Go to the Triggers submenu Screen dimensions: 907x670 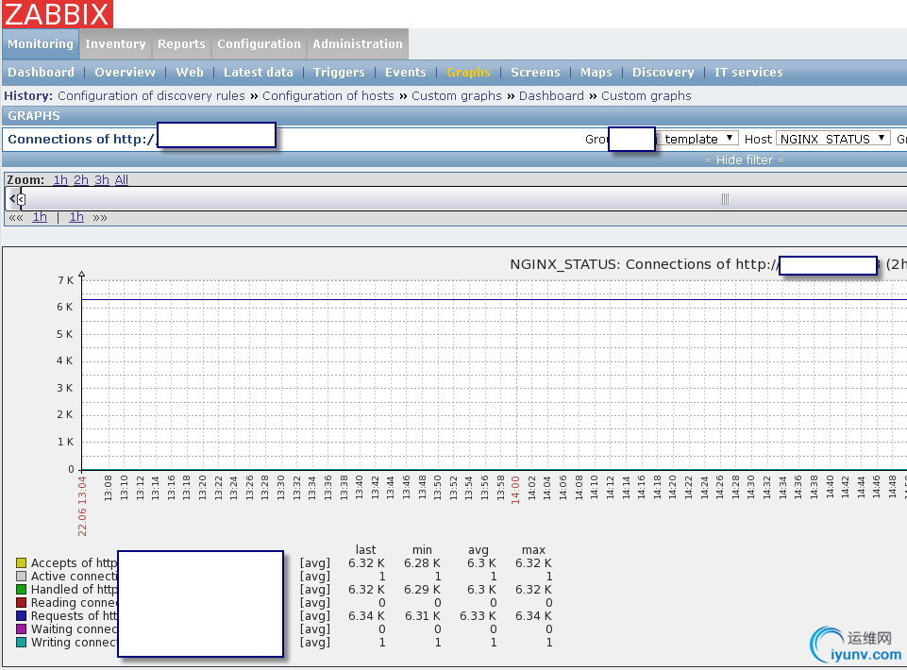tap(339, 73)
